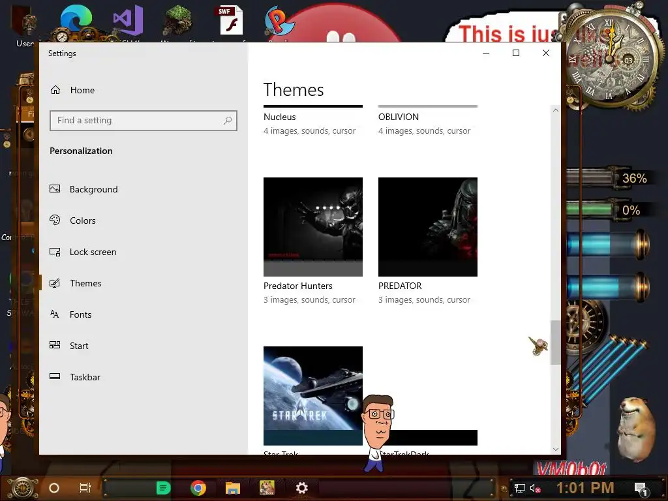Launch Google Chrome from the taskbar
The height and width of the screenshot is (501, 668).
198,488
